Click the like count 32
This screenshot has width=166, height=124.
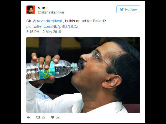(58, 117)
